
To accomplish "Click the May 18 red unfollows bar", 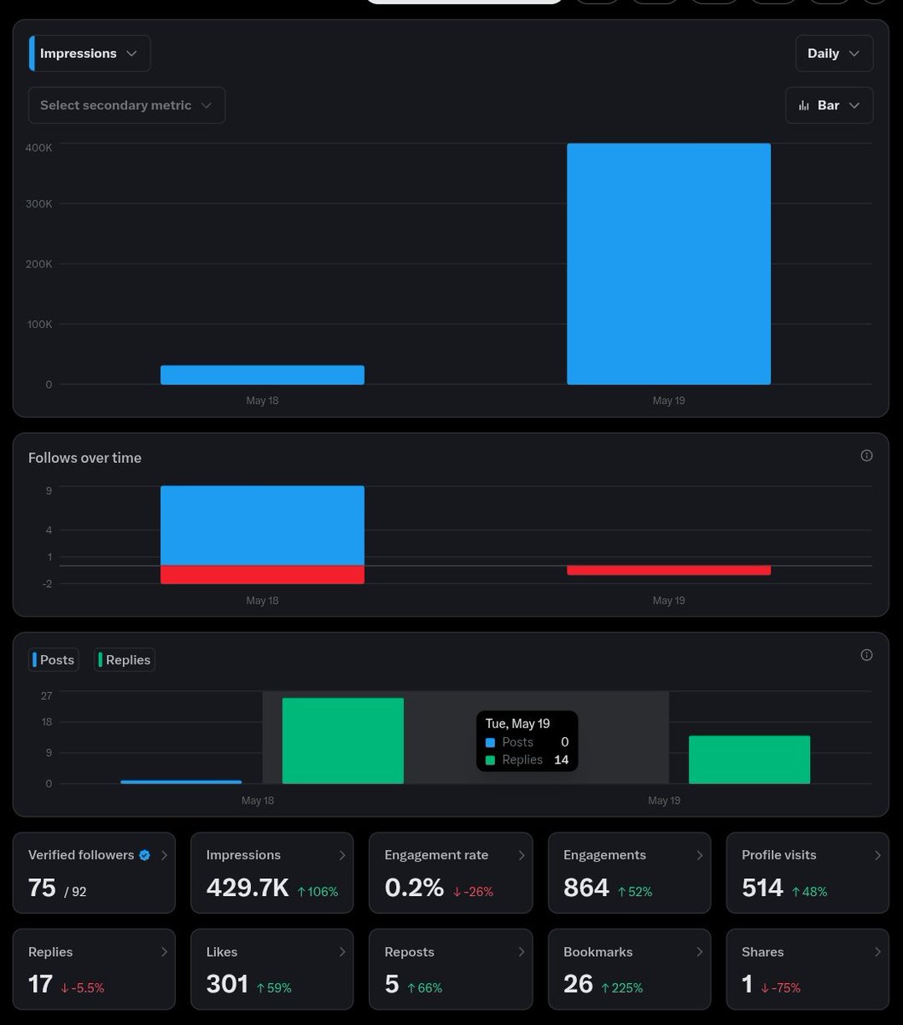I will [262, 575].
